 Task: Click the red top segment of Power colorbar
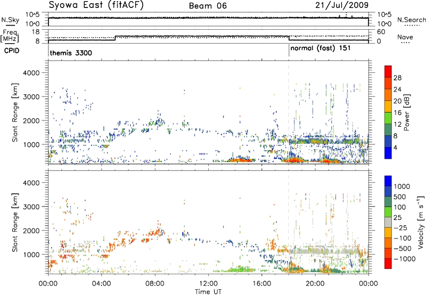coord(388,71)
